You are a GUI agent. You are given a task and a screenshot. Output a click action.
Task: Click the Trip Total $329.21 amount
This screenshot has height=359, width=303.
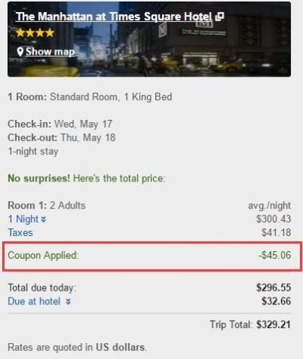point(273,324)
